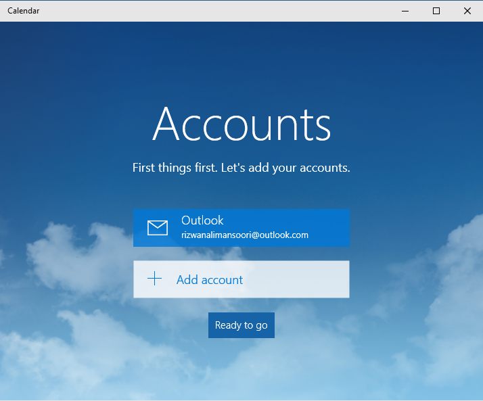Click the plus icon beside Add account
The height and width of the screenshot is (401, 483).
[155, 279]
